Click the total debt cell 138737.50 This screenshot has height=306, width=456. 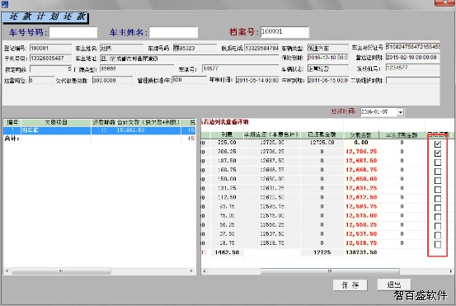point(361,252)
